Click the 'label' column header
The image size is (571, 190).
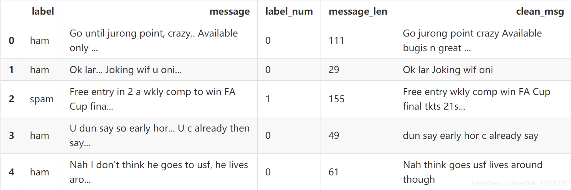(x=43, y=12)
